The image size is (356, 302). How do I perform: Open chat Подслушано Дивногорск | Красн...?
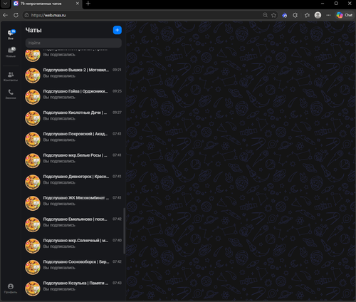73,182
